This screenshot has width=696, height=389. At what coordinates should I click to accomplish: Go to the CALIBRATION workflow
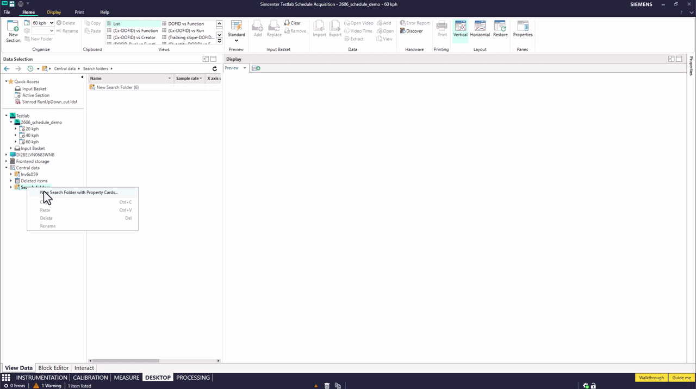(x=90, y=378)
